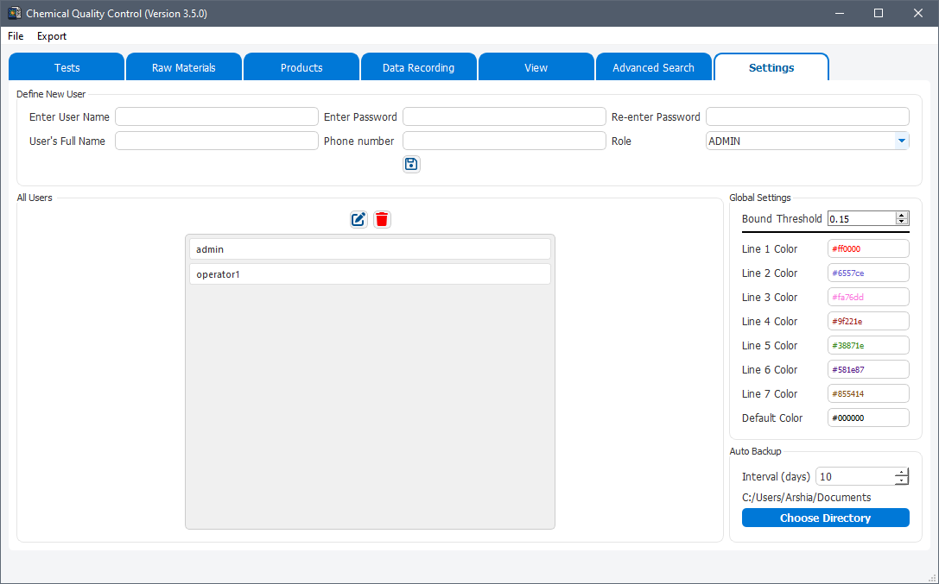Image resolution: width=939 pixels, height=584 pixels.
Task: Select operator1 from the All Users list
Action: point(370,273)
